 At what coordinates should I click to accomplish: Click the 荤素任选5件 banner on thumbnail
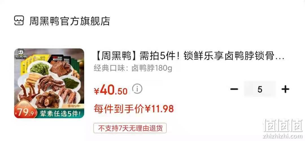pyautogui.click(x=60, y=113)
